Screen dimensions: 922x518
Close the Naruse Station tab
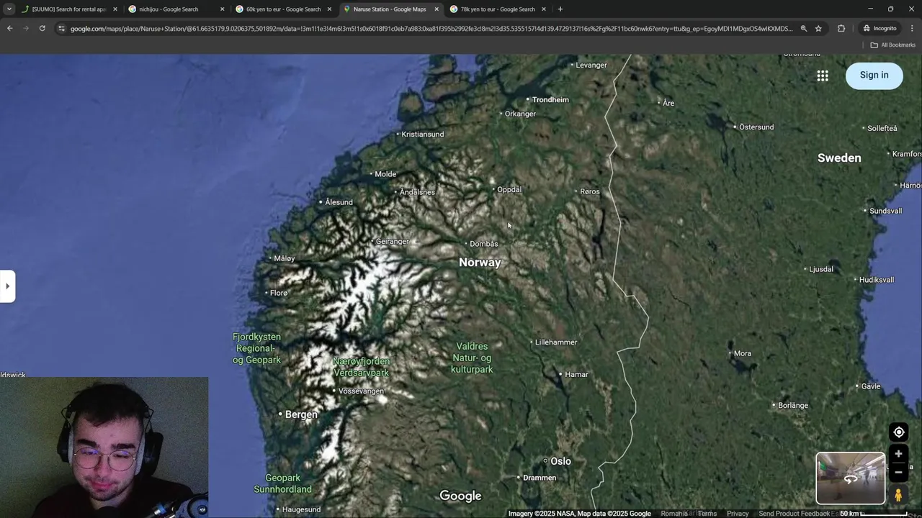point(436,9)
